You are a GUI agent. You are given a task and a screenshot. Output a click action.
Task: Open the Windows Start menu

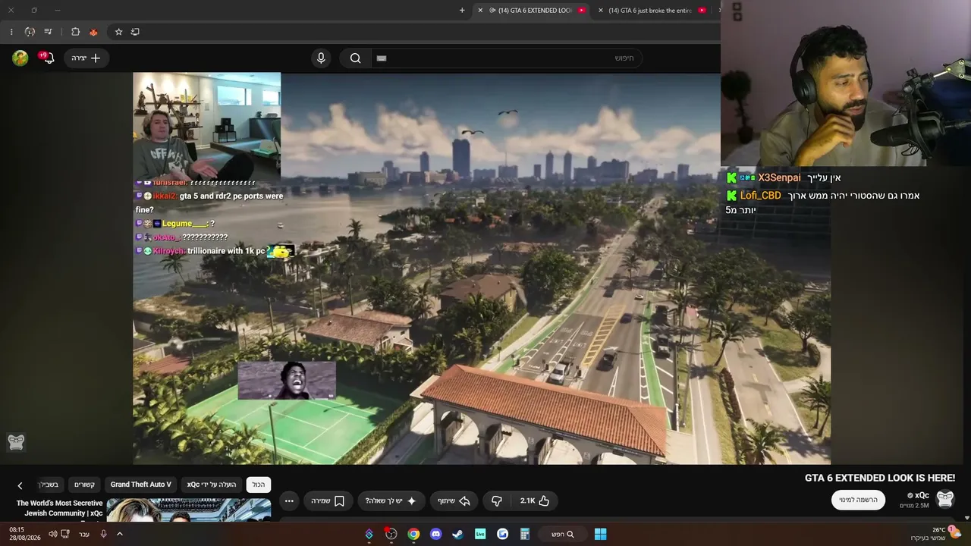point(600,534)
